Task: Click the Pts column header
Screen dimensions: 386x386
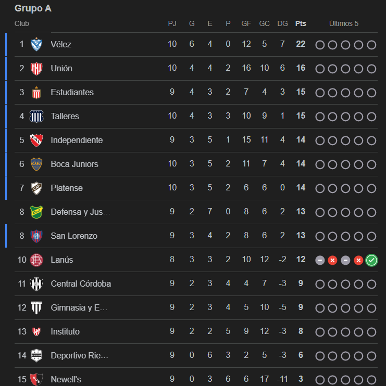Action: point(301,23)
